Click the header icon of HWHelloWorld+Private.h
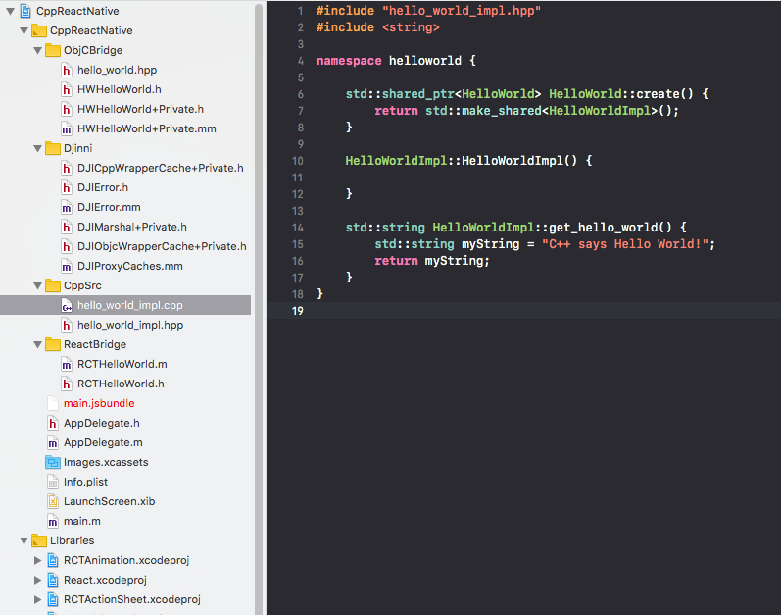This screenshot has width=781, height=615. (x=67, y=109)
